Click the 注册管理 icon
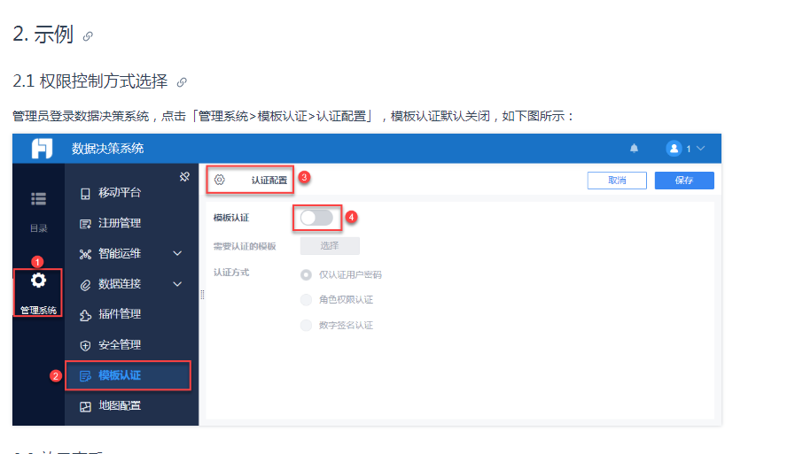The image size is (795, 454). coord(85,224)
